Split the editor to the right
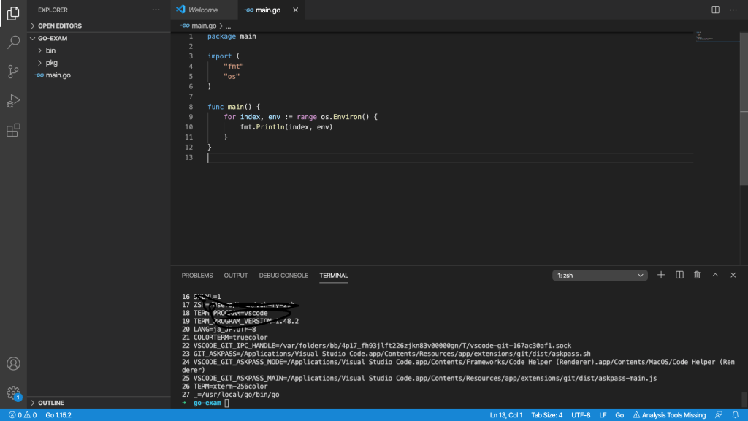The width and height of the screenshot is (748, 421). [x=715, y=10]
